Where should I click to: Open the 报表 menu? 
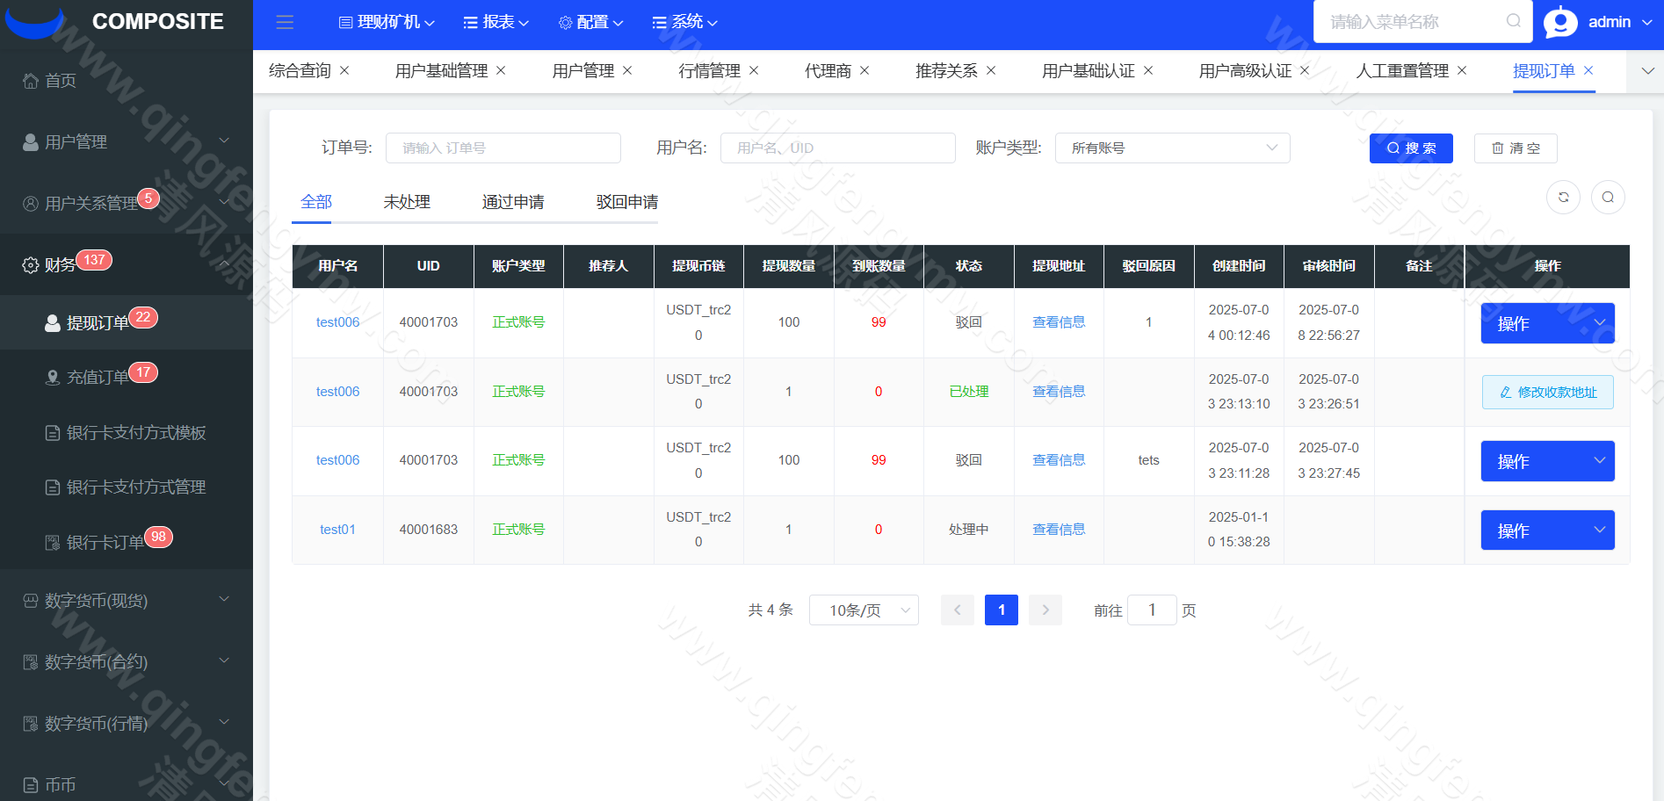495,22
